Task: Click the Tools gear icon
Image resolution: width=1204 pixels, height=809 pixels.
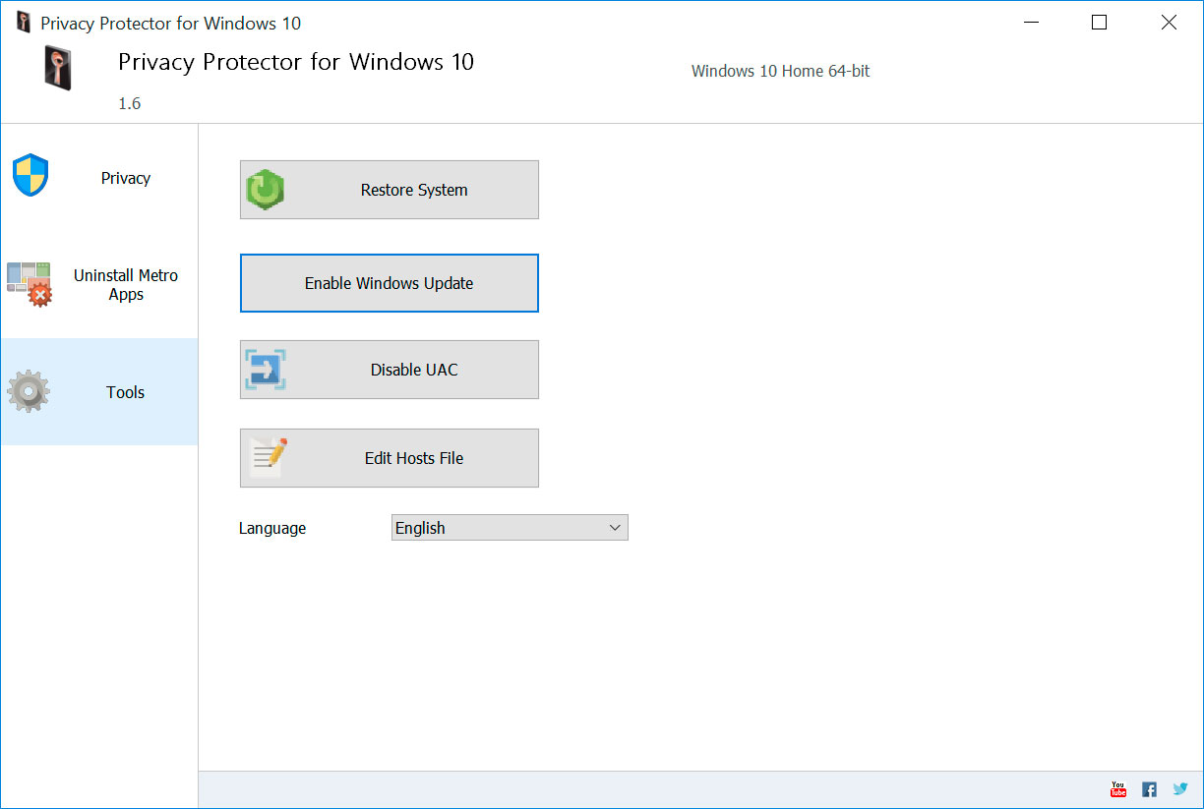Action: tap(29, 391)
